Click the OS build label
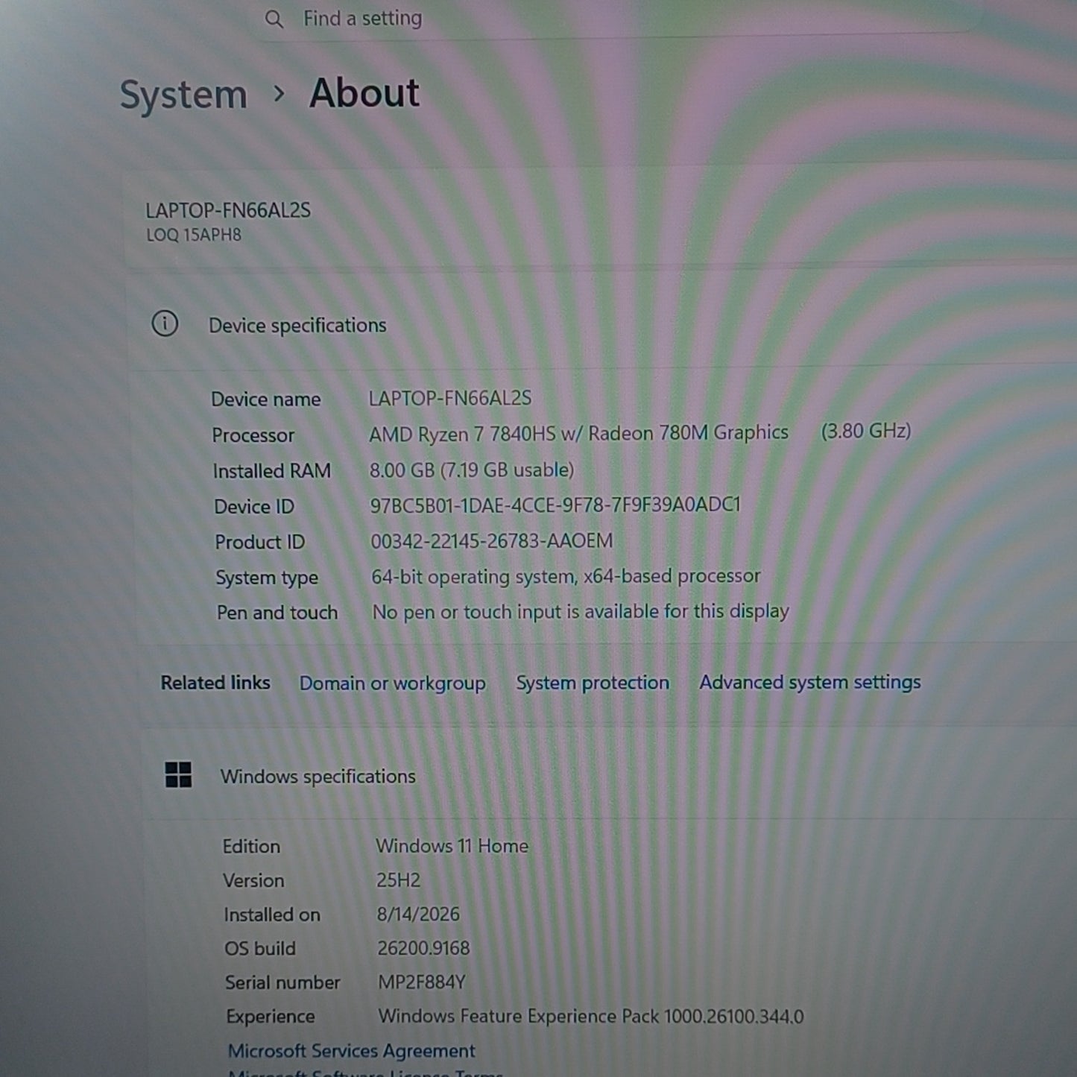 pyautogui.click(x=260, y=948)
